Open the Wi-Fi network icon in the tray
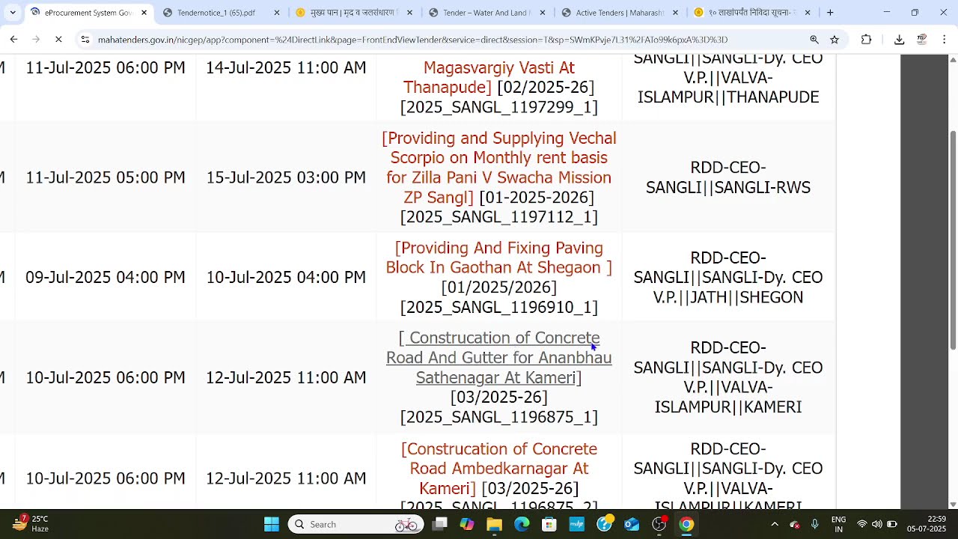The image size is (958, 539). 862,524
